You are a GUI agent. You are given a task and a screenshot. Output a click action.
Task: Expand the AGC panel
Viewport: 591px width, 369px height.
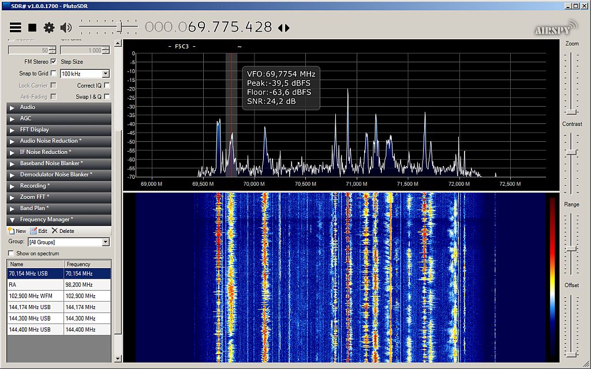click(x=59, y=118)
